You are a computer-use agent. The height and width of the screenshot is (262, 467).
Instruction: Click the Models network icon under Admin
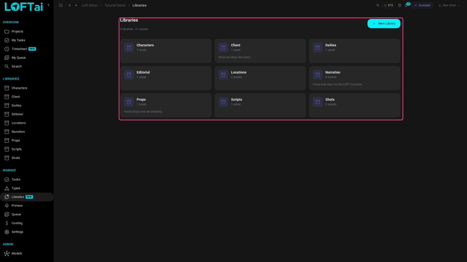(x=7, y=253)
